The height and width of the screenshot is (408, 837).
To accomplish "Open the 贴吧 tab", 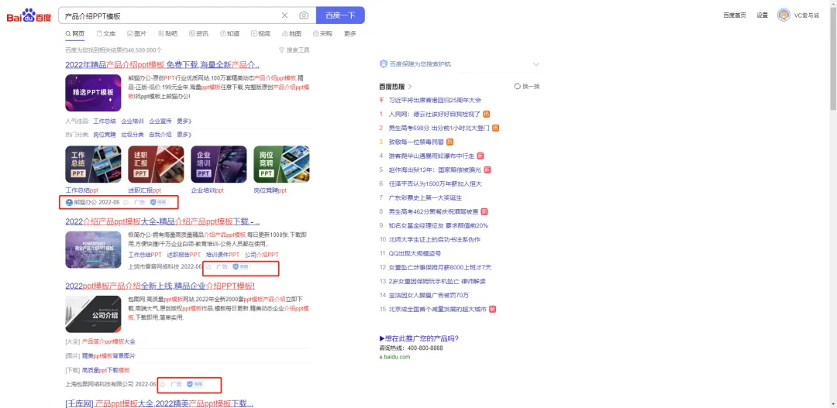I will tap(167, 33).
